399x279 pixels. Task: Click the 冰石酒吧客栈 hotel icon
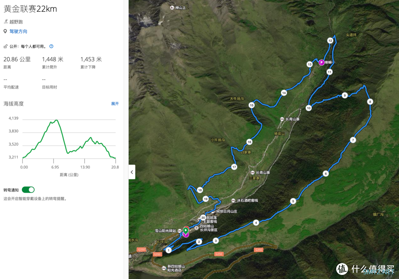(233, 200)
